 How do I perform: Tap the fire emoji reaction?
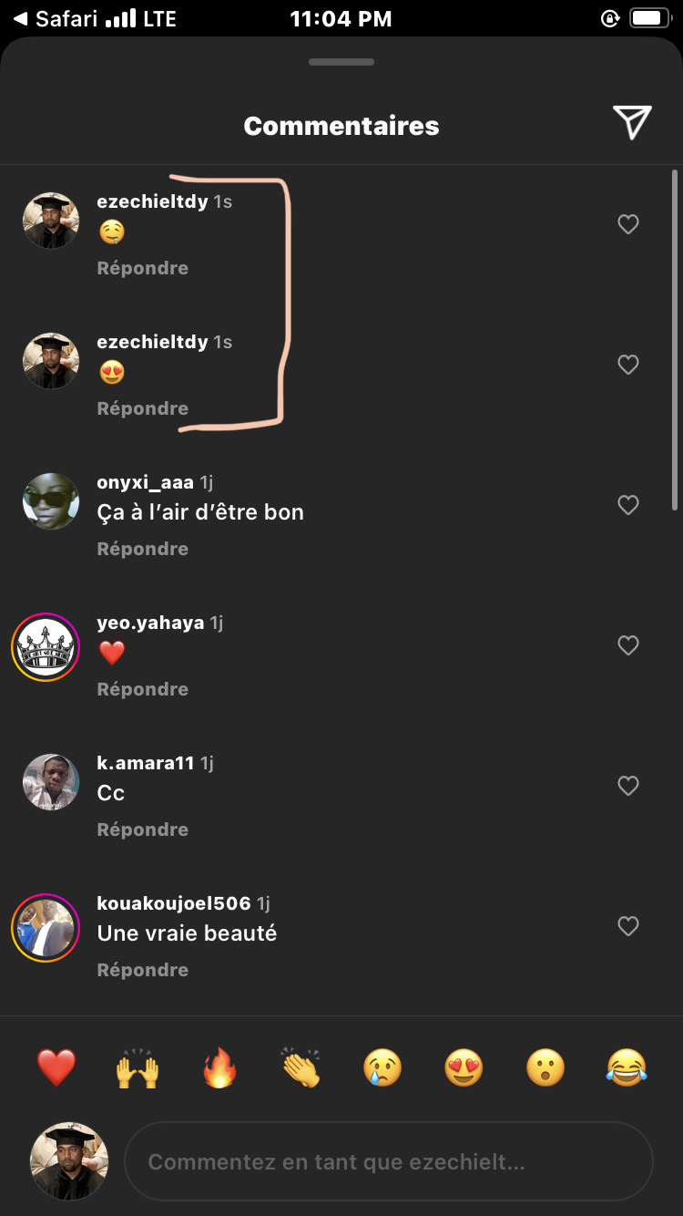pyautogui.click(x=219, y=1067)
